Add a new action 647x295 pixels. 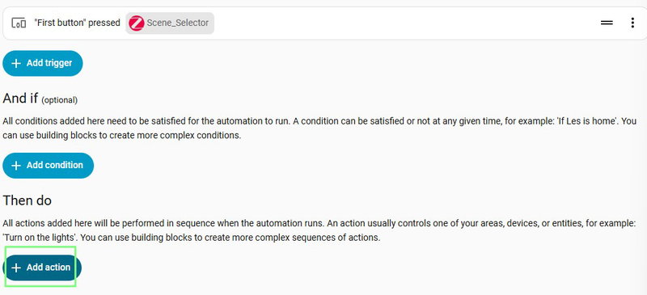coord(42,268)
